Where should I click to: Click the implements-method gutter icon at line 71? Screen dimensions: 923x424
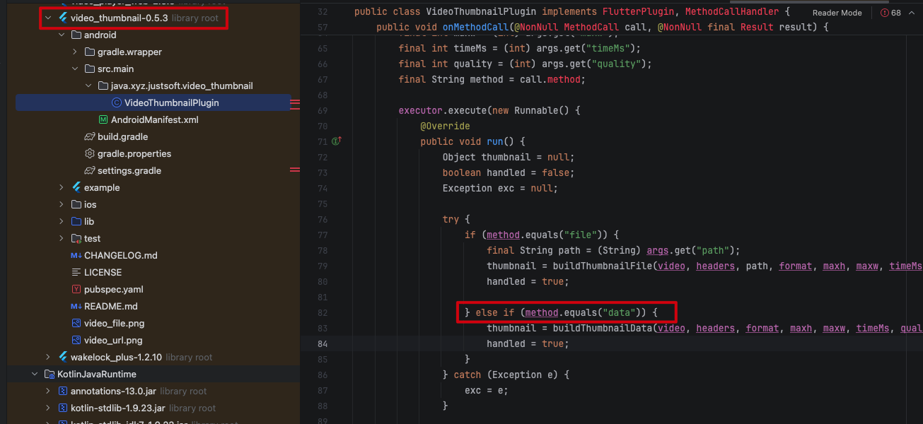point(336,141)
